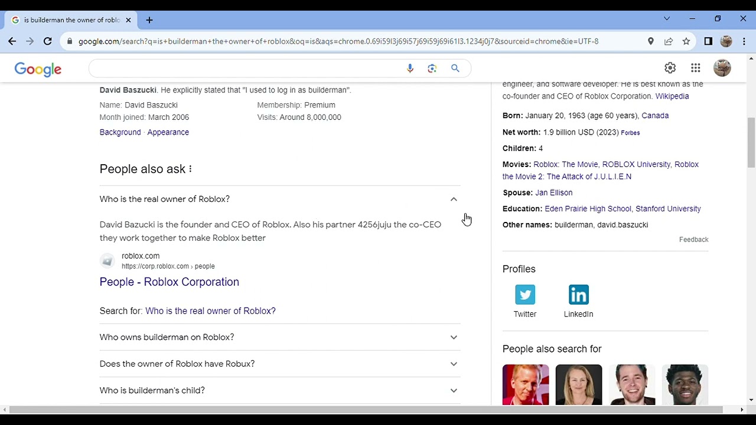Search for 'Who is the real owner of Roblox?'

pos(210,311)
